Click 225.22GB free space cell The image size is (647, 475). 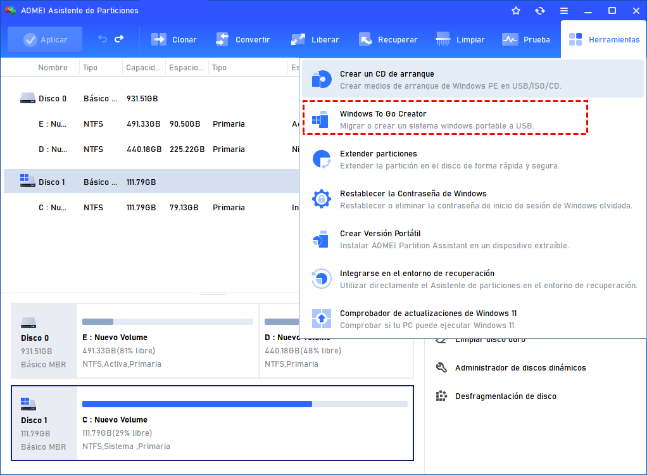[187, 149]
